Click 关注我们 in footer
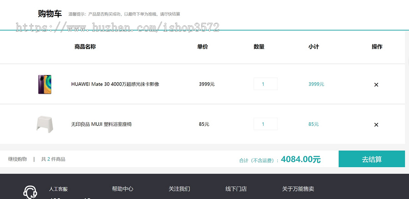Screen dimensions: 409x199 179,189
